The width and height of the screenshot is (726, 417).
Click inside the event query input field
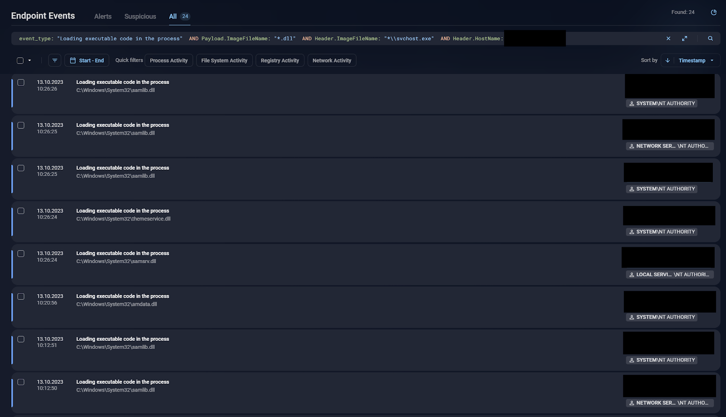click(613, 39)
